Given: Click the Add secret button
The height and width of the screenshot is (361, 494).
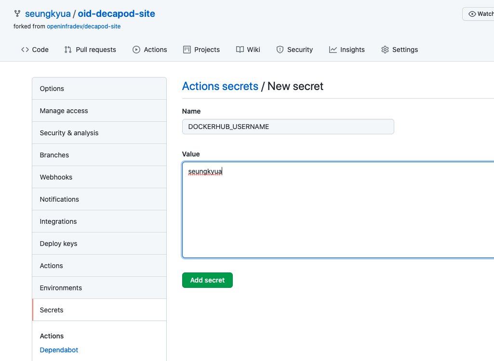Looking at the screenshot, I should pos(207,280).
